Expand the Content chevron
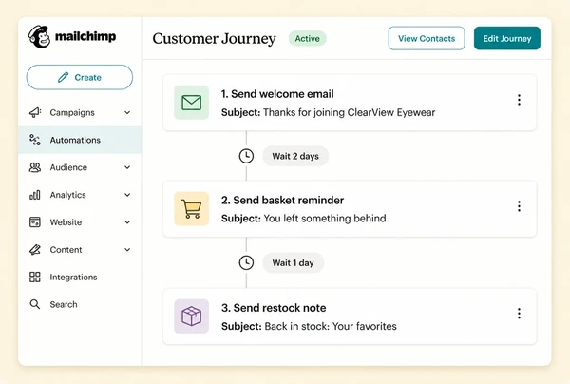This screenshot has height=384, width=570. [127, 250]
